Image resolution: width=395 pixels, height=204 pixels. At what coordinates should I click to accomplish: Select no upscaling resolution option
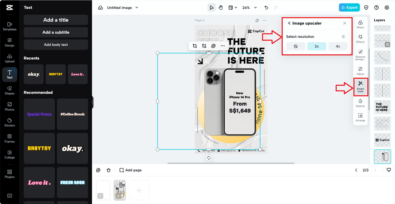point(296,46)
